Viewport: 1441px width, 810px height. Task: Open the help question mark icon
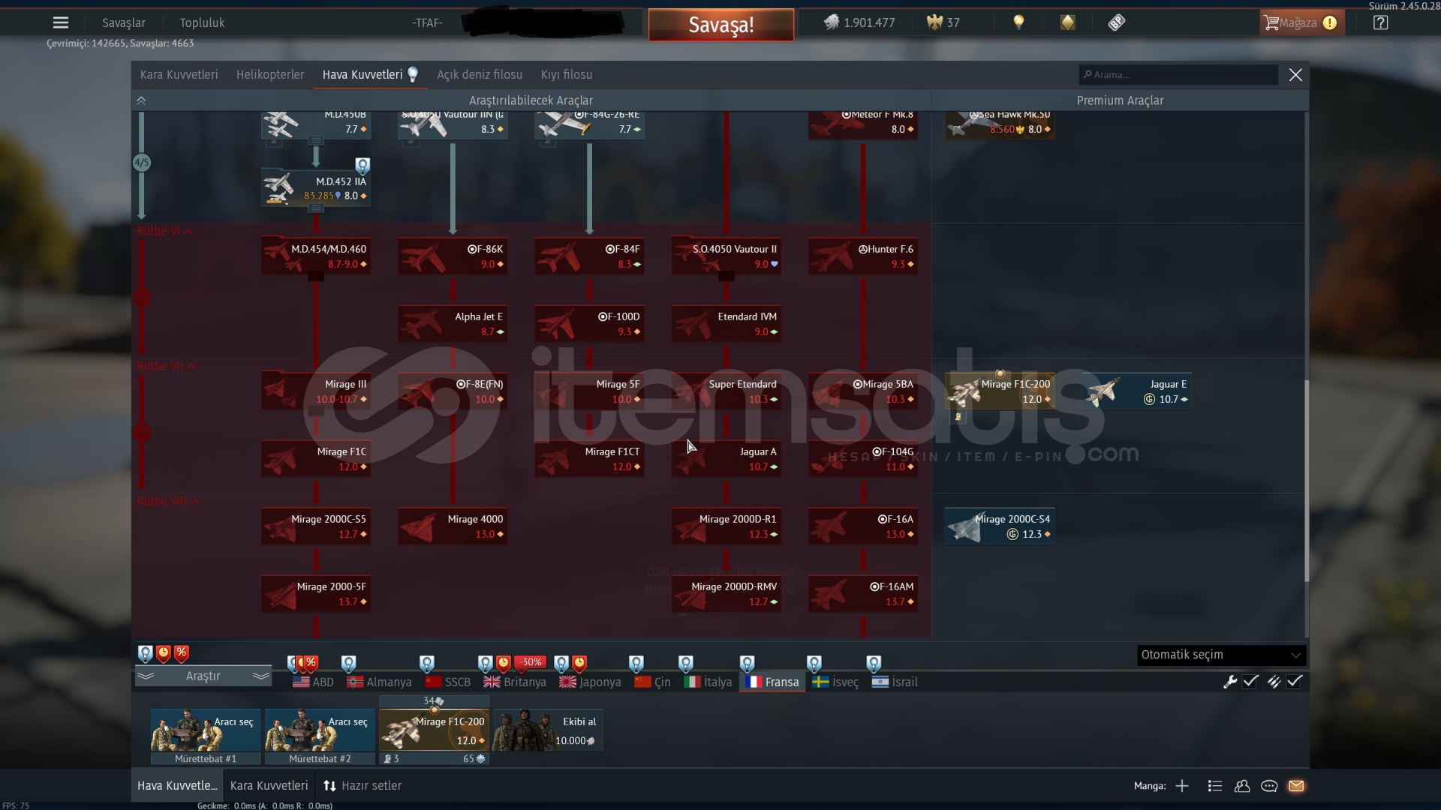click(1380, 22)
